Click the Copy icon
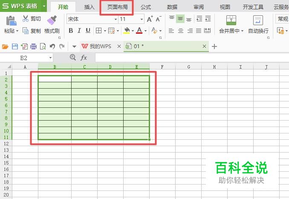This screenshot has width=289, height=199. pos(26,31)
